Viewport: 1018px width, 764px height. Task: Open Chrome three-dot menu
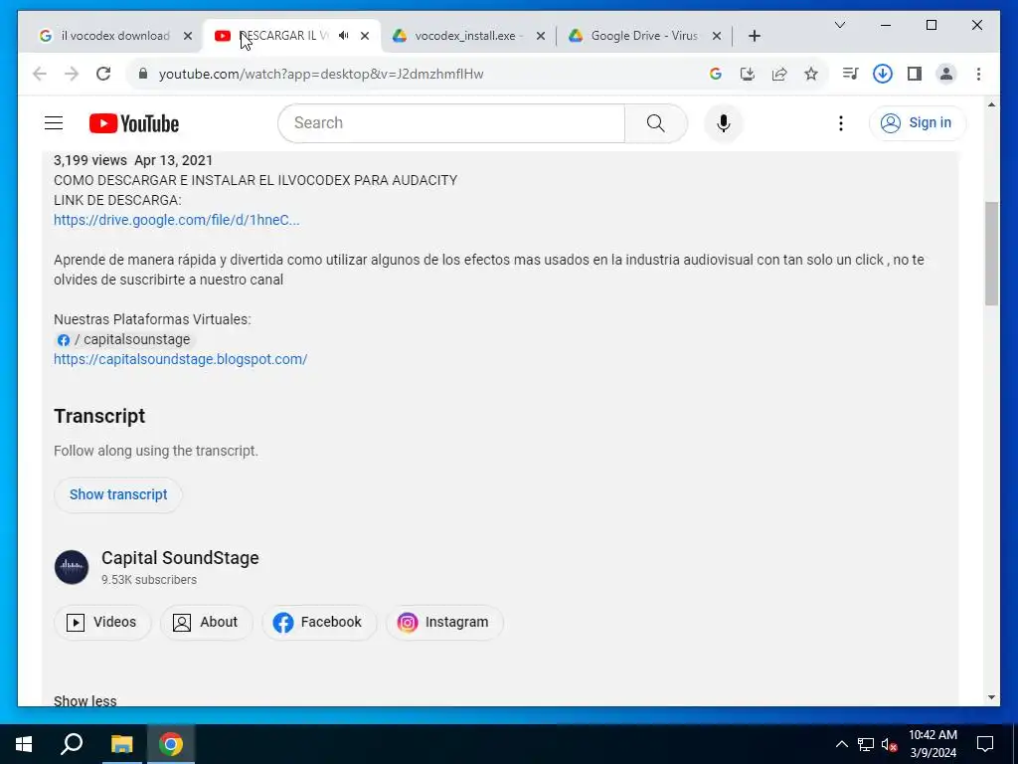(978, 74)
